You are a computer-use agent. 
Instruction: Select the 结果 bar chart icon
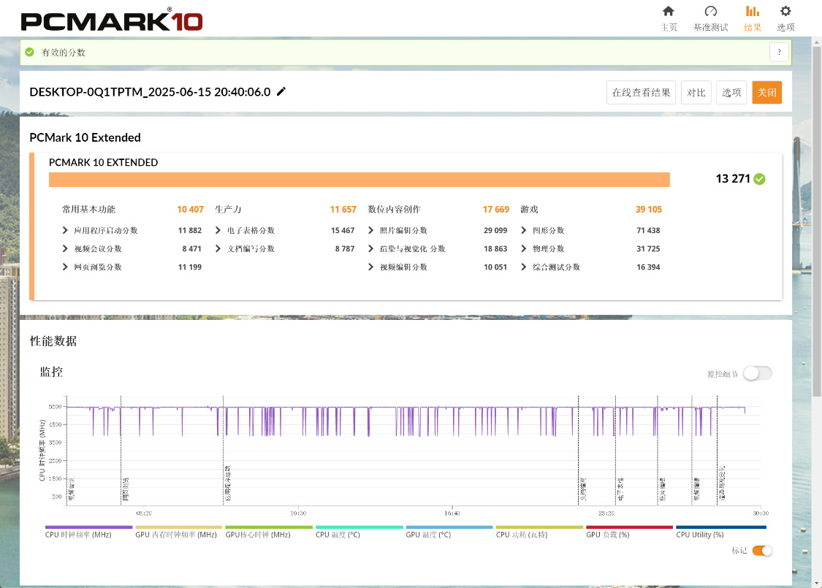pyautogui.click(x=753, y=12)
